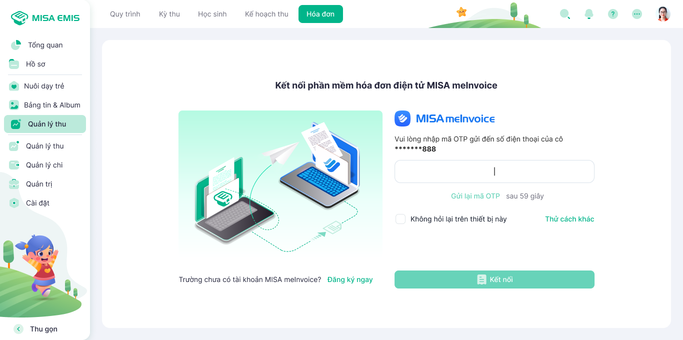Screen dimensions: 683x340
Task: Select Nuôi dạy trẻ in sidebar
Action: click(x=45, y=86)
